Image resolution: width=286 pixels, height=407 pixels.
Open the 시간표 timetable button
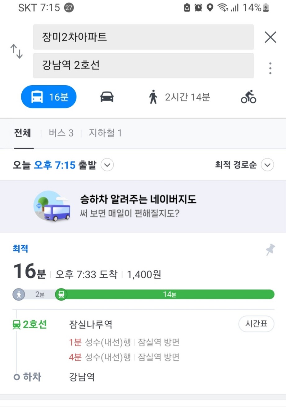tap(256, 324)
